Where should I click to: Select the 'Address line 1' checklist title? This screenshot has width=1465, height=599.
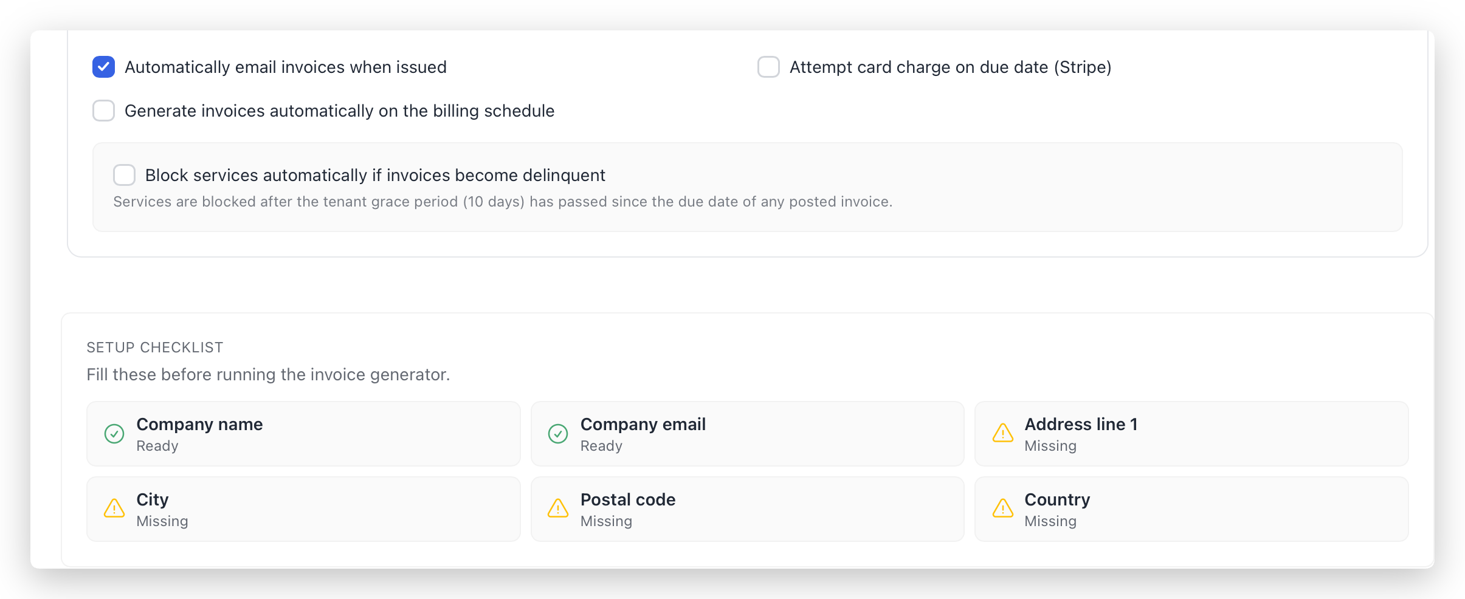click(1081, 424)
